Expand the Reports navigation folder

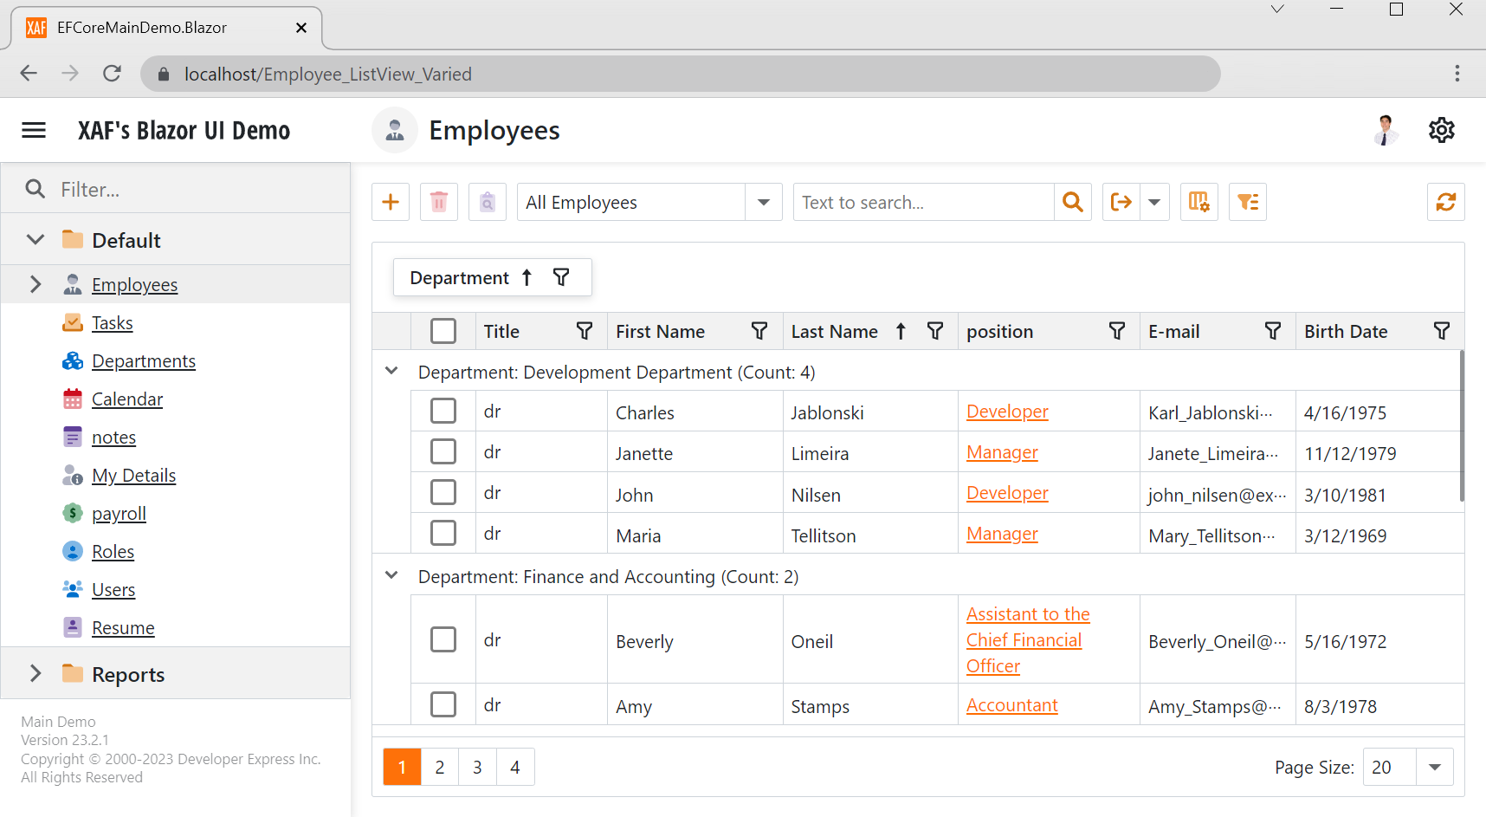click(36, 673)
